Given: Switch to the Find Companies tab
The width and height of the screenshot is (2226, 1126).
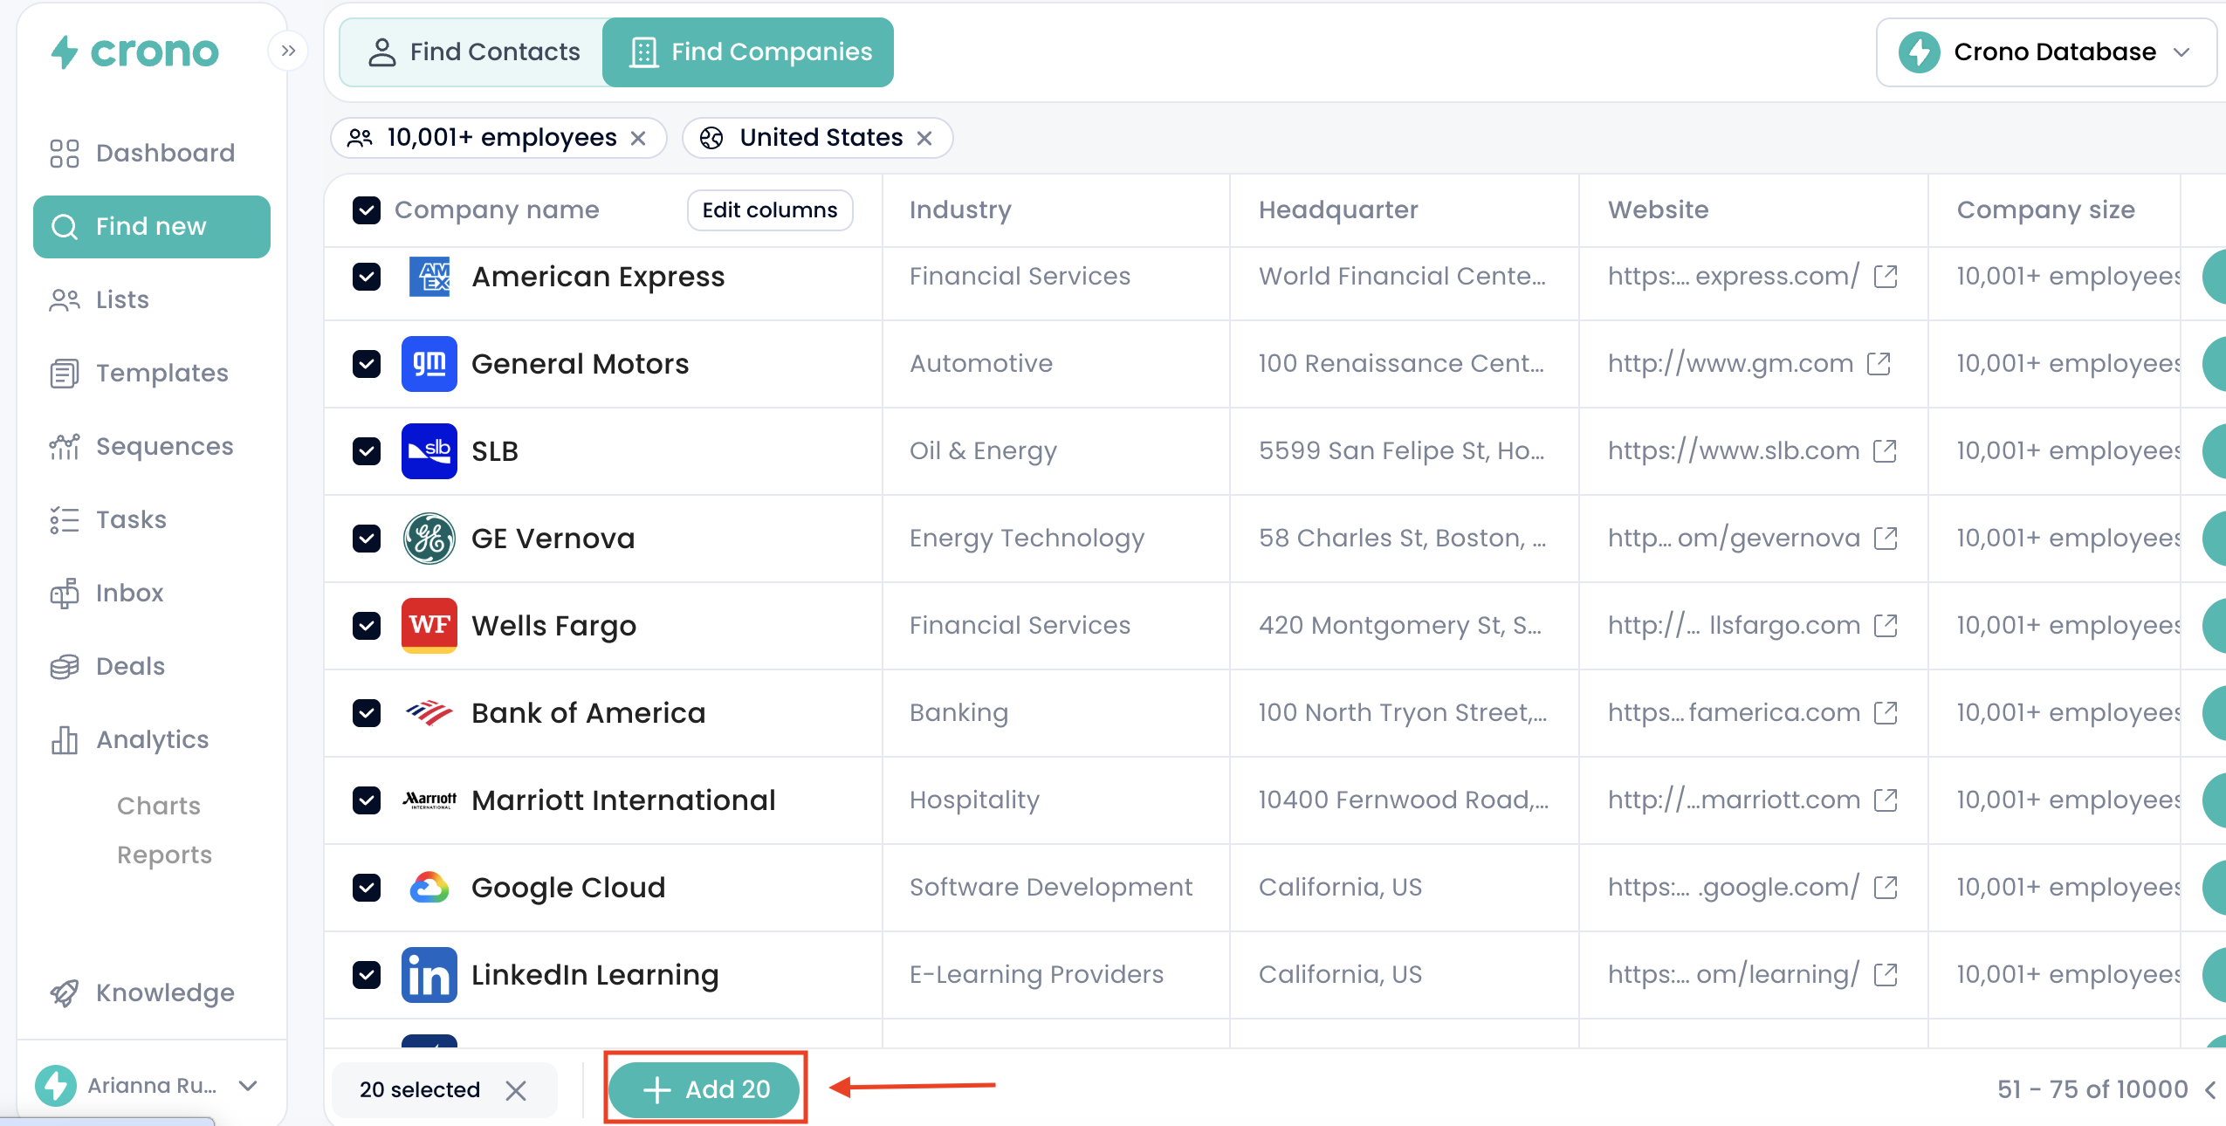Looking at the screenshot, I should 749,52.
